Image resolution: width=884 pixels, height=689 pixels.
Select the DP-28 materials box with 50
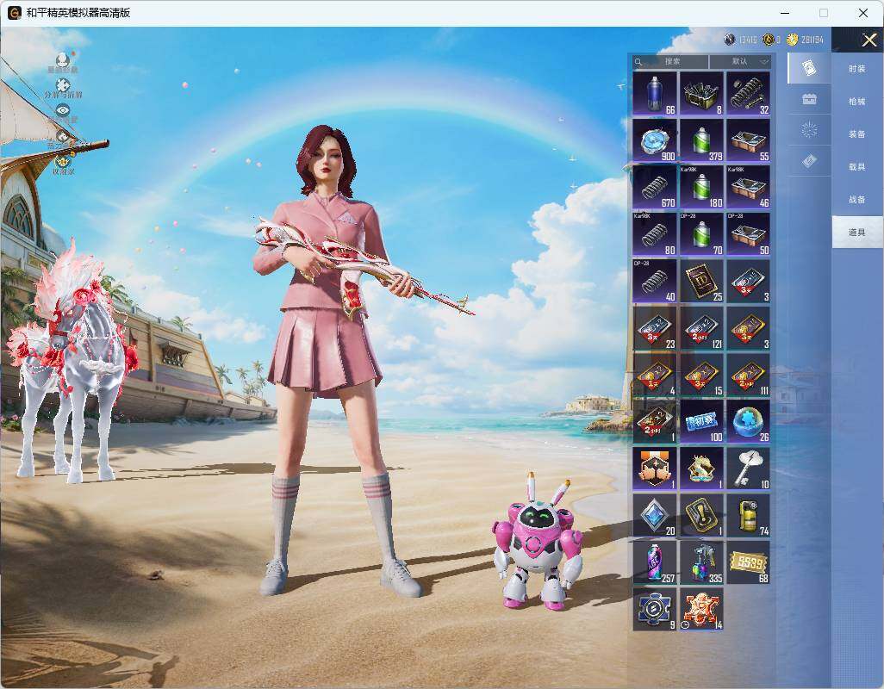(748, 234)
